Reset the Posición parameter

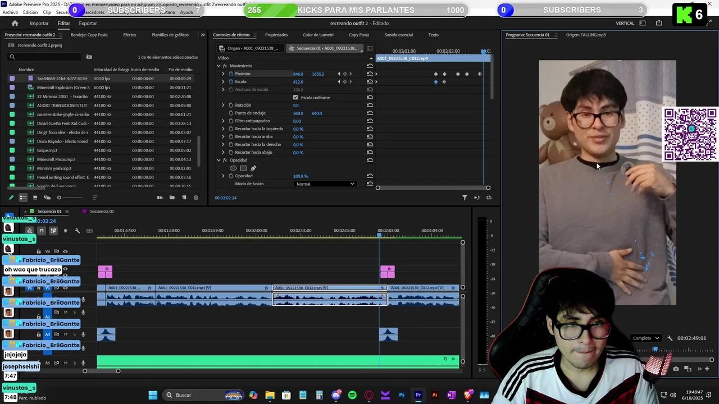370,74
